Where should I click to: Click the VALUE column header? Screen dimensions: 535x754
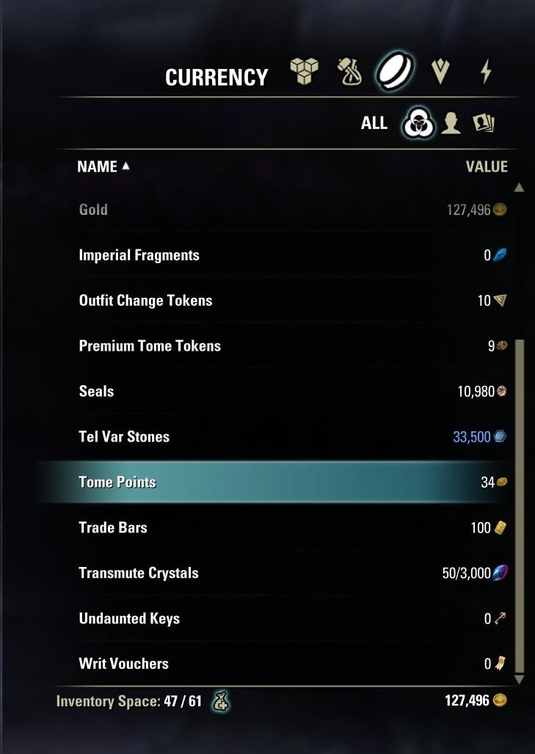pos(487,166)
